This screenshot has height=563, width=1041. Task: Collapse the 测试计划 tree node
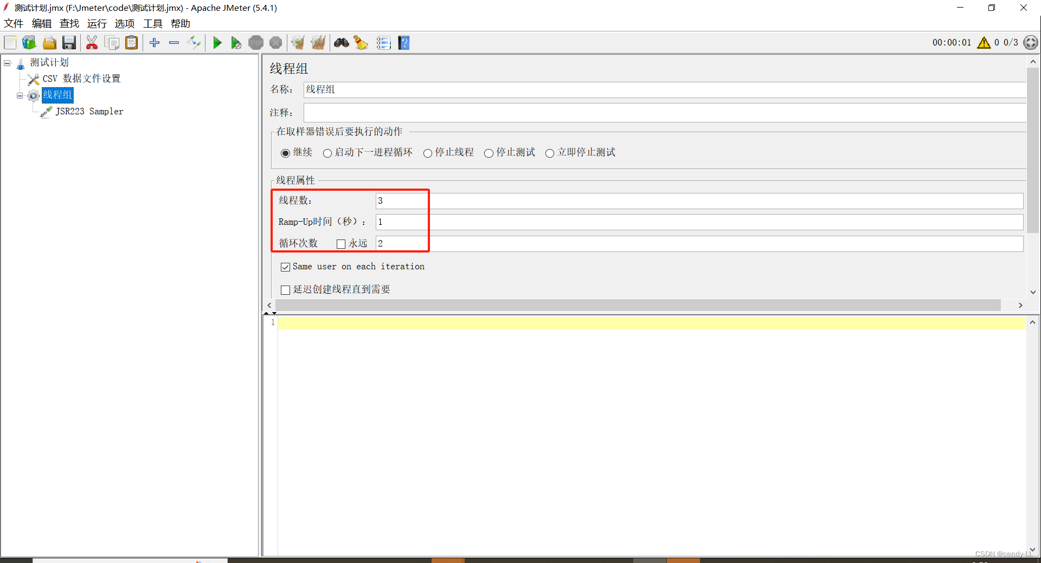pyautogui.click(x=7, y=62)
